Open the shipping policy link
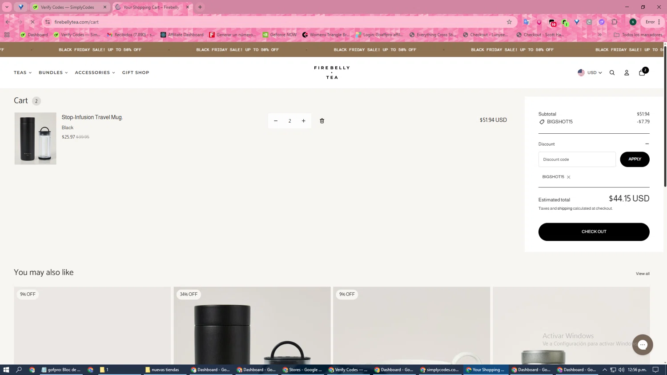Viewport: 667px width, 375px height. (x=565, y=208)
